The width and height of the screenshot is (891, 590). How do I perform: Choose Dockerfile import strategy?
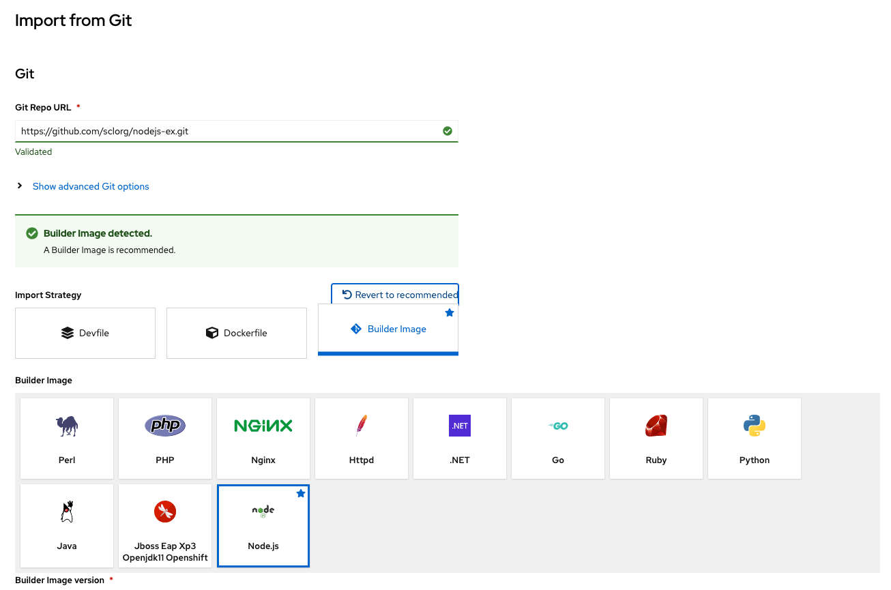(237, 333)
